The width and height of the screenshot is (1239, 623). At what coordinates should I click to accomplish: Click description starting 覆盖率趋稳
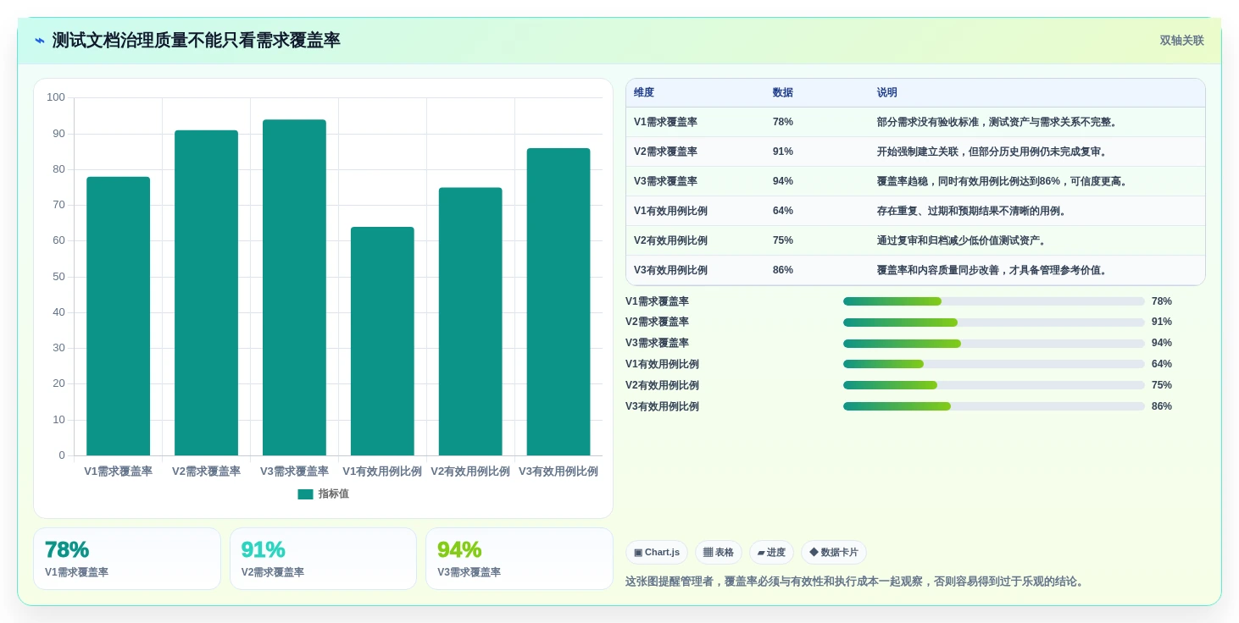(x=1004, y=182)
